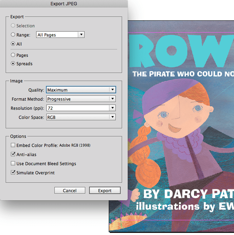The height and width of the screenshot is (235, 234).
Task: Enable Embed Color Profile checkbox
Action: click(13, 145)
